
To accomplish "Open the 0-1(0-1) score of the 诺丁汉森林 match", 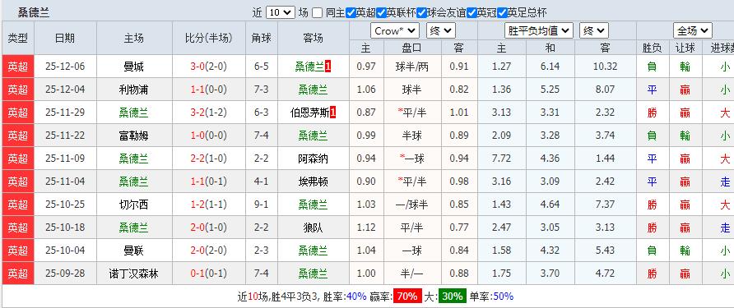I will point(208,273).
